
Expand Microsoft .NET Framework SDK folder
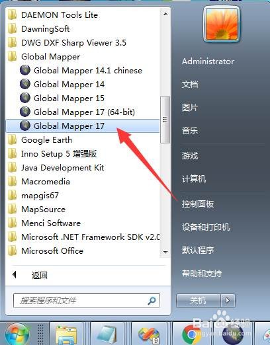83,237
